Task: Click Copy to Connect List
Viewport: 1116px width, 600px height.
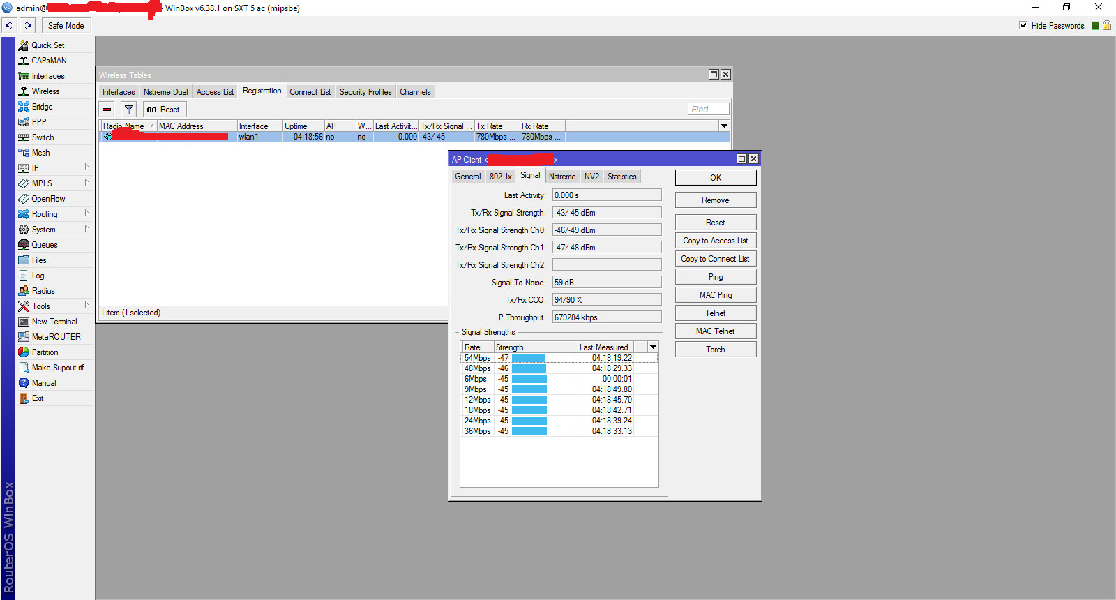Action: pos(716,259)
